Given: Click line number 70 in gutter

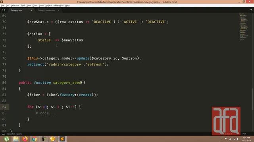Looking at the screenshot, I should tap(4, 22).
